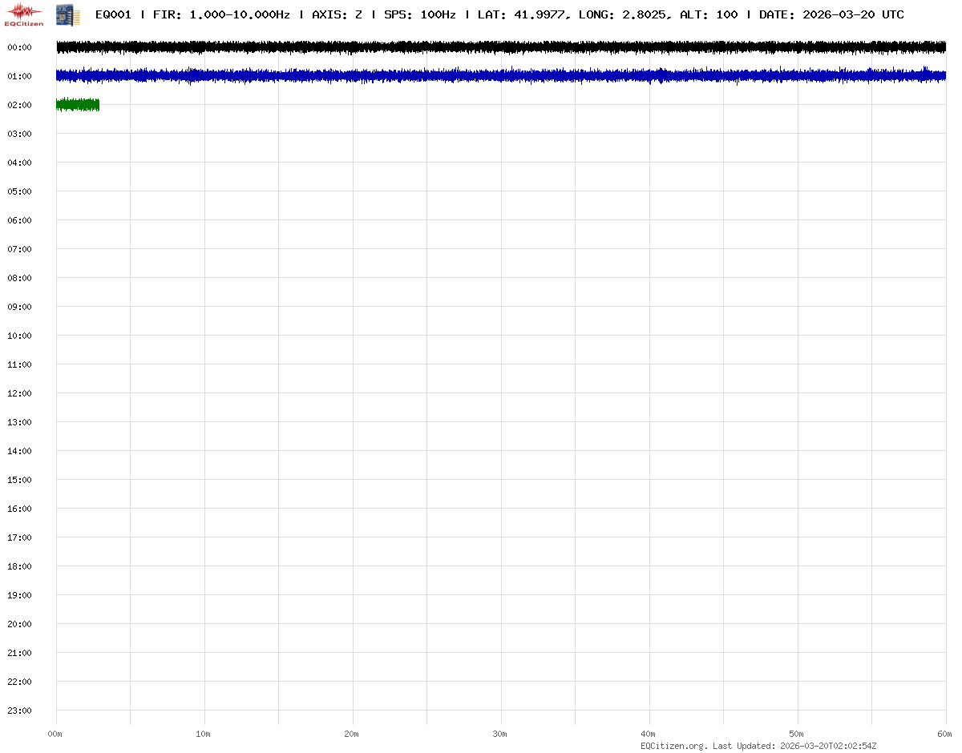Click the SPS 100Hz label in header

pyautogui.click(x=420, y=14)
